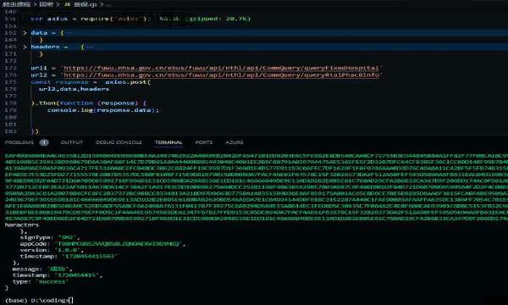The image size is (508, 305).
Task: Follow the queryFixedHospital URL link
Action: click(221, 68)
